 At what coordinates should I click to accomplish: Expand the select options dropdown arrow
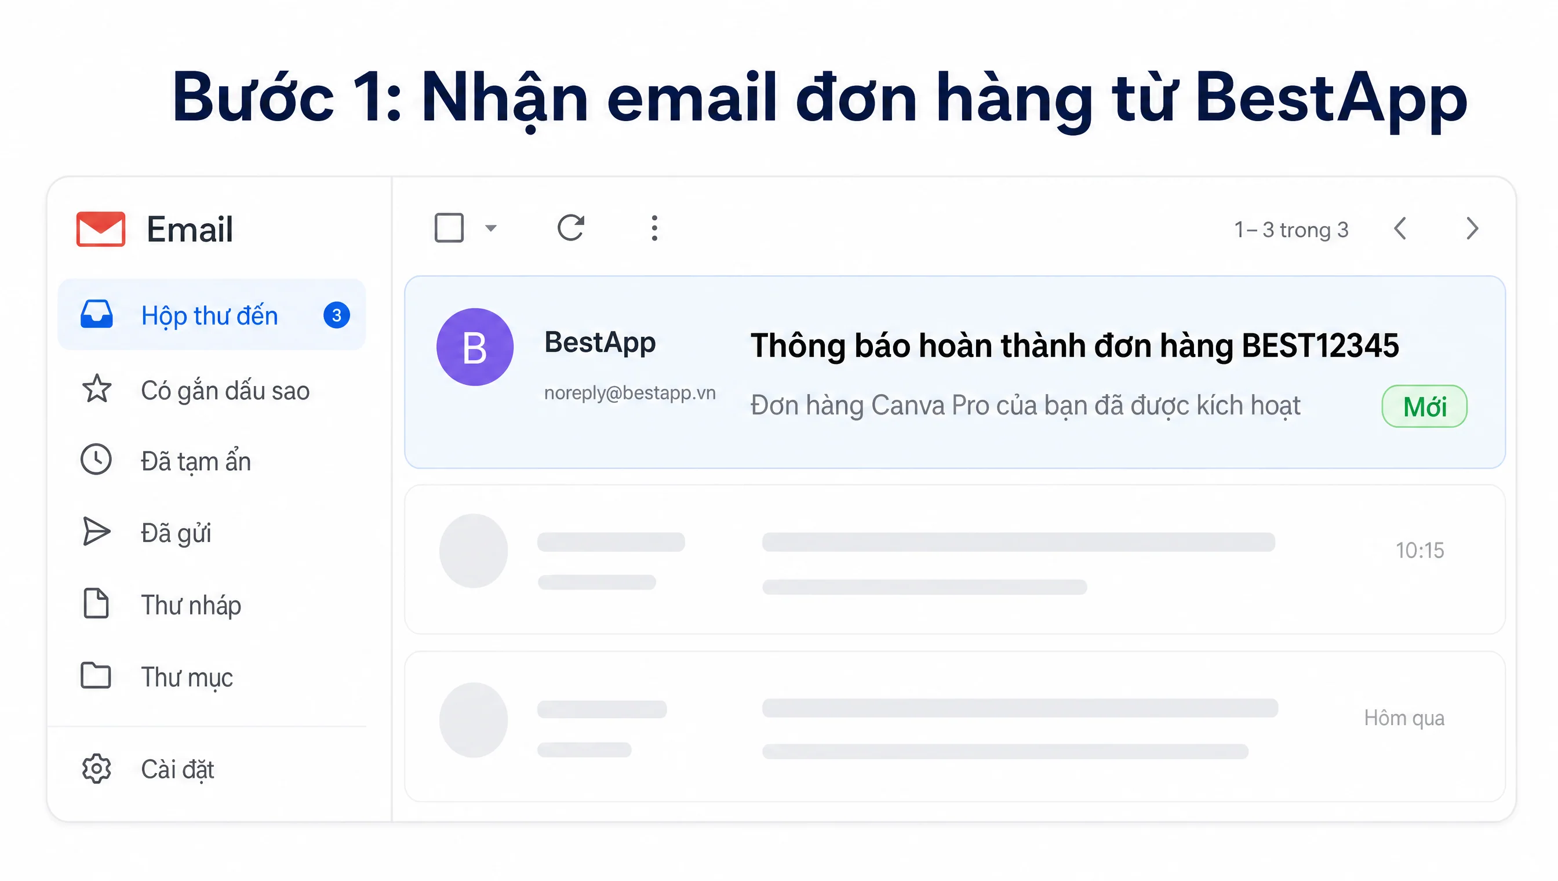pyautogui.click(x=491, y=228)
